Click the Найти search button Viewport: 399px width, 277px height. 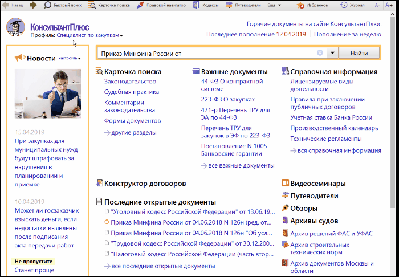(x=359, y=53)
